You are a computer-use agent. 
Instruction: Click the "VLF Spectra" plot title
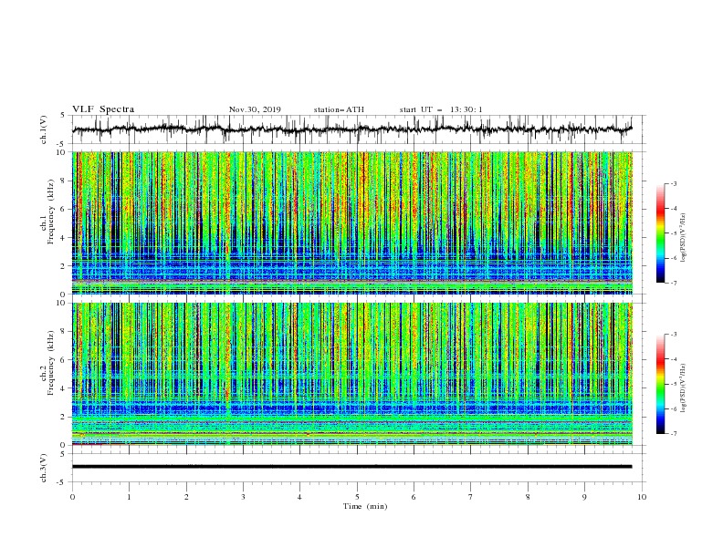click(103, 109)
